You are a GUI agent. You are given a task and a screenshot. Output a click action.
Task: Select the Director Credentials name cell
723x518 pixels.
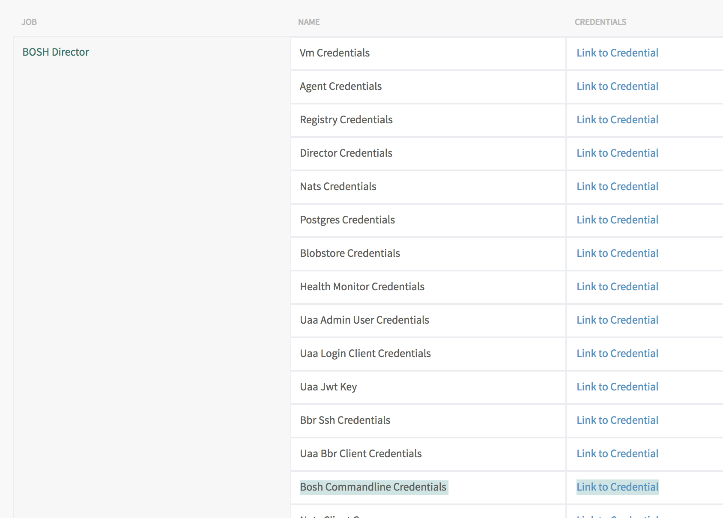click(428, 153)
